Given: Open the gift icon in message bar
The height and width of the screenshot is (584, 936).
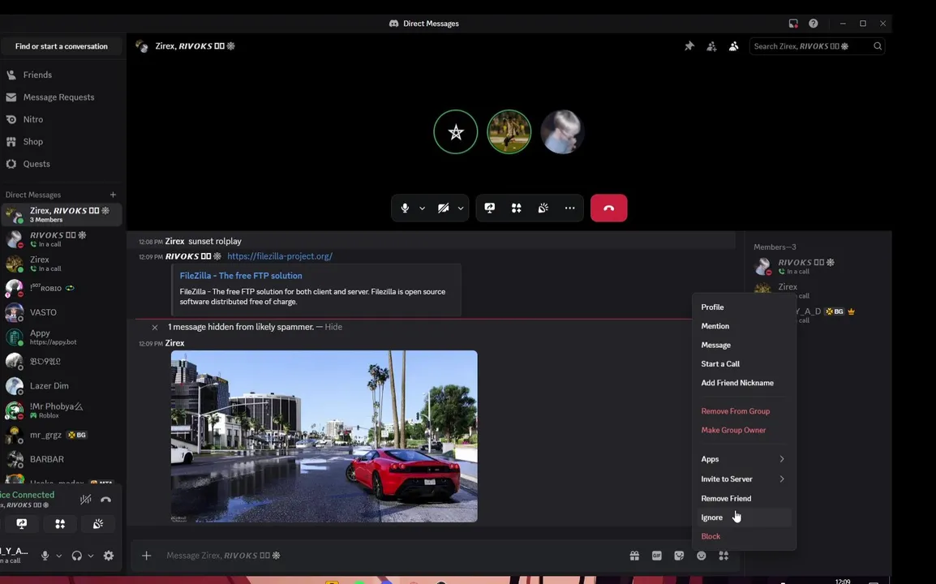Looking at the screenshot, I should pyautogui.click(x=634, y=556).
